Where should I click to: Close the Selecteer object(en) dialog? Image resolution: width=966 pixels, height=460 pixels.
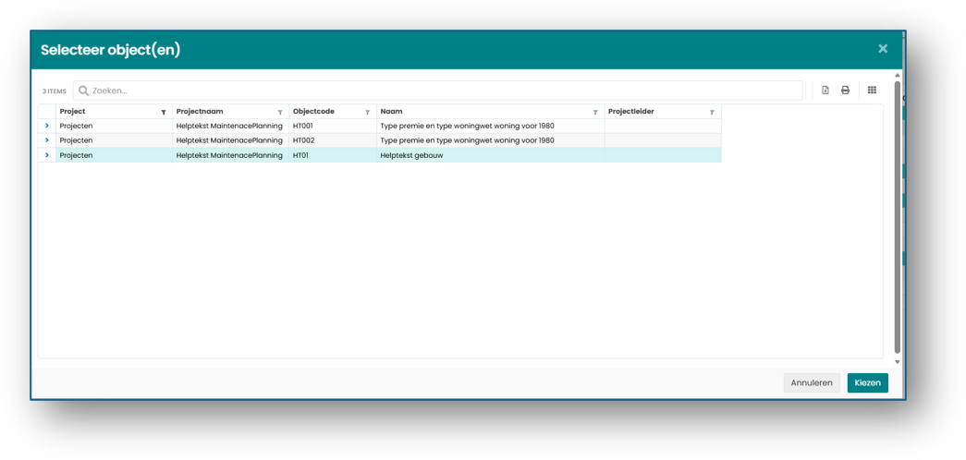coord(883,49)
